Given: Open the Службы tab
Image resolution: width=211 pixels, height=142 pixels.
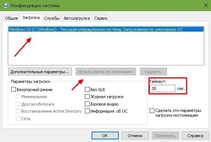Looking at the screenshot, I should pos(52,18).
